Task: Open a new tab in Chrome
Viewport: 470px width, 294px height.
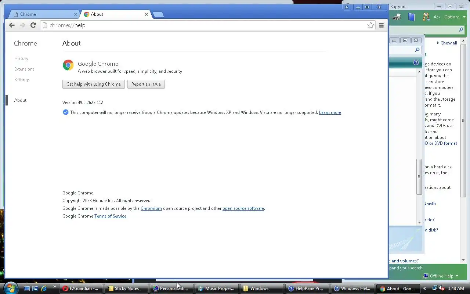Action: (158, 14)
